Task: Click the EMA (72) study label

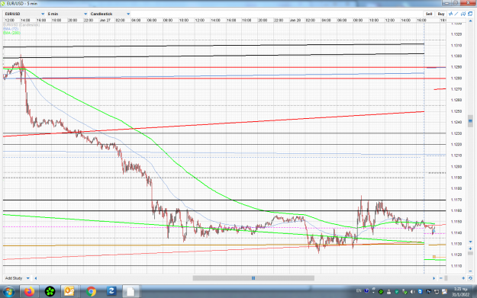Action: click(x=11, y=29)
